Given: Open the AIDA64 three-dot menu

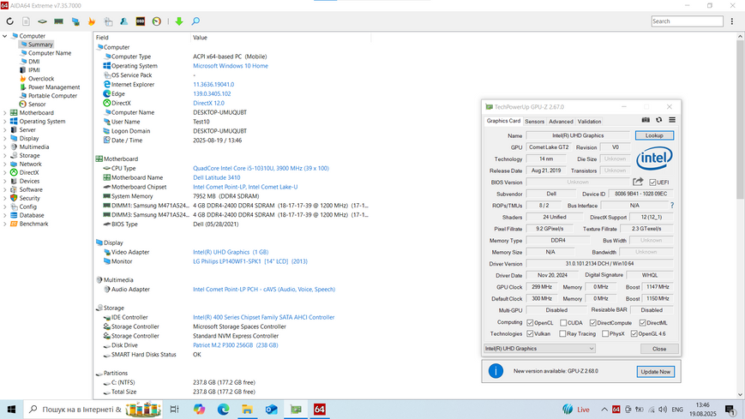Looking at the screenshot, I should [732, 21].
